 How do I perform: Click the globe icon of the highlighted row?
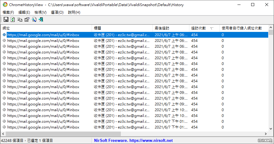tap(4, 35)
